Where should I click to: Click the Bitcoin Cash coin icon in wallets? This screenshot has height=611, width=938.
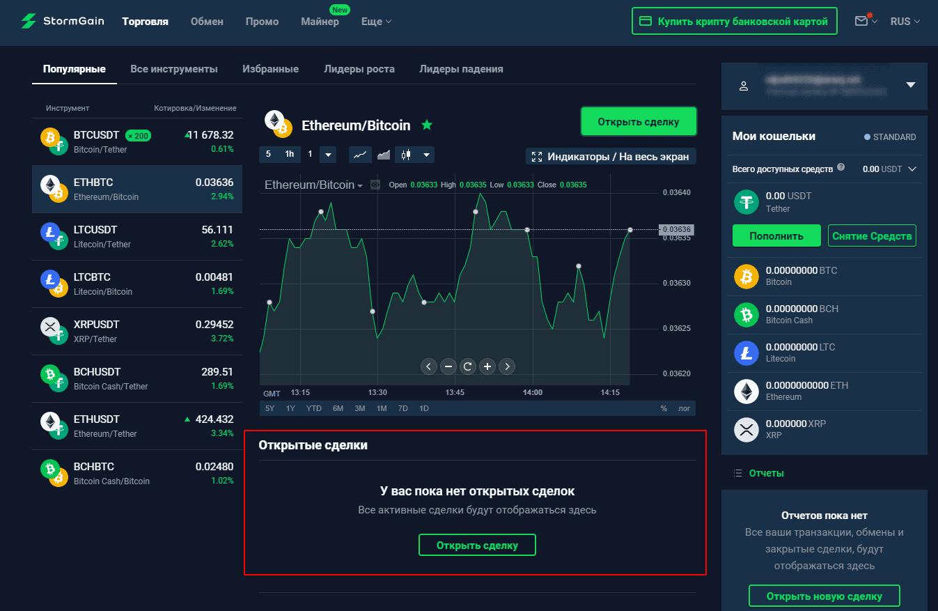click(747, 315)
